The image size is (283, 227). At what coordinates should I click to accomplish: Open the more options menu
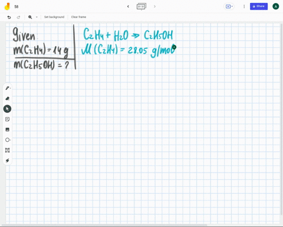[244, 7]
